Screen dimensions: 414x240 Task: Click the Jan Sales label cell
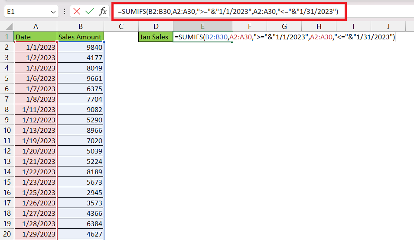pos(156,37)
